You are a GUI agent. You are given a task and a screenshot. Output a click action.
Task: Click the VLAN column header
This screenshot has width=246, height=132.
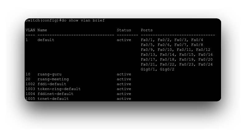point(30,30)
